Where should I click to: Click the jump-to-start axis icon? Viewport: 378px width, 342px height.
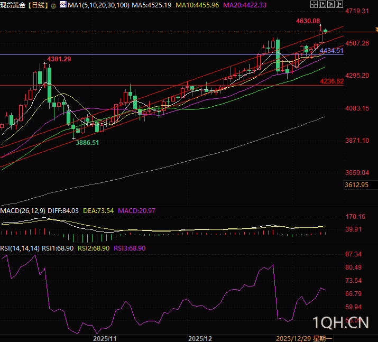[x=322, y=4]
